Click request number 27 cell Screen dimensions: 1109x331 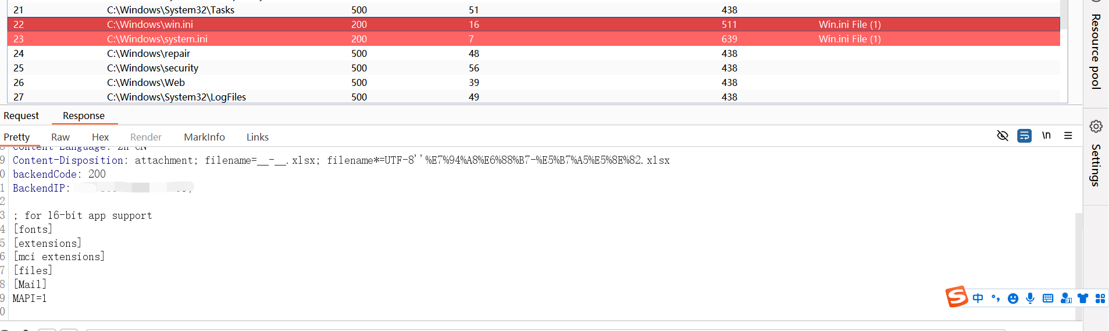[19, 97]
